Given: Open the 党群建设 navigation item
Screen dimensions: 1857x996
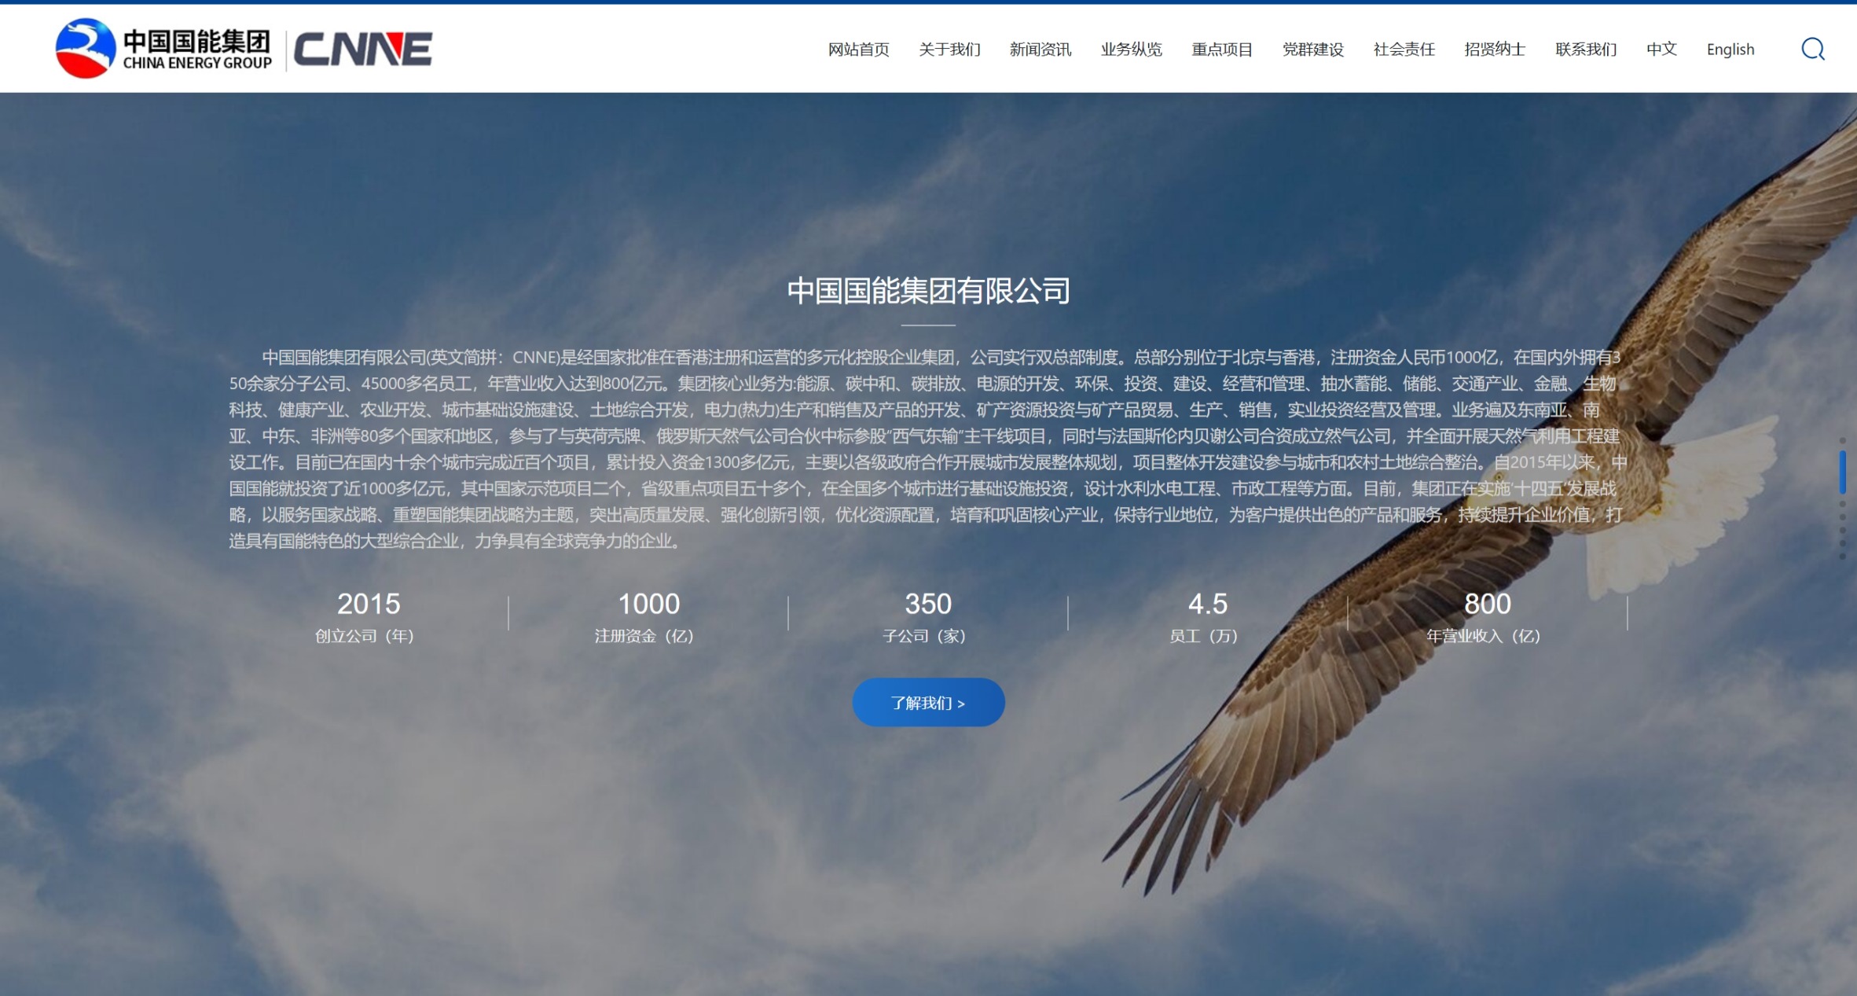Looking at the screenshot, I should point(1312,50).
